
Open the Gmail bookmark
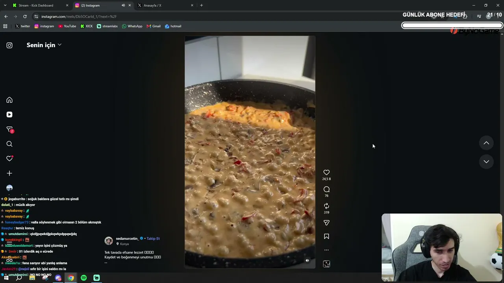coord(154,26)
